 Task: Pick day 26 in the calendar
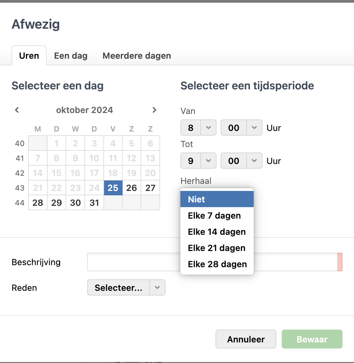(x=131, y=188)
